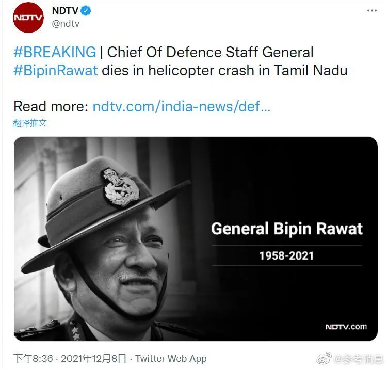The width and height of the screenshot is (388, 369).
Task: Open the NDTV profile avatar
Action: [x=28, y=18]
